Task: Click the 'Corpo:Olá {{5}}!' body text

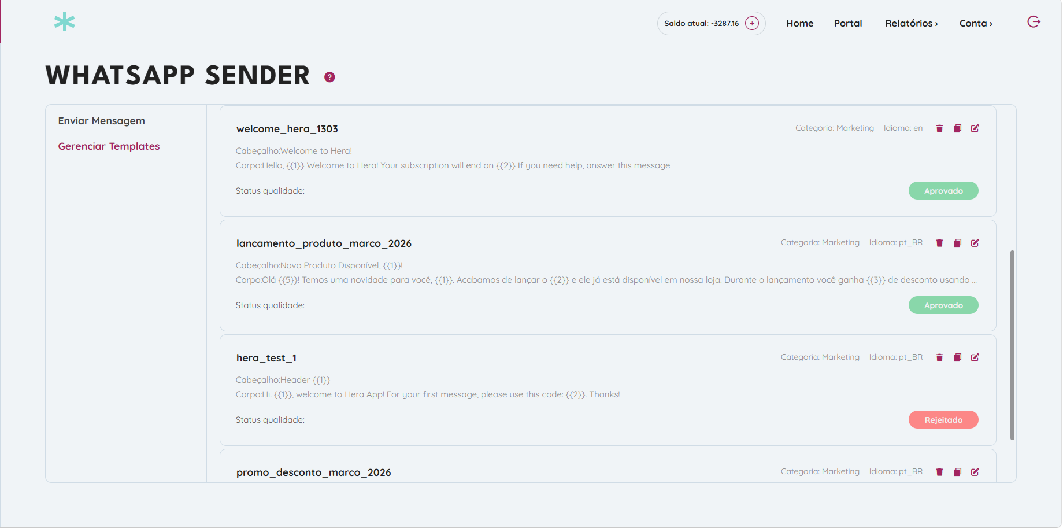Action: [x=606, y=280]
